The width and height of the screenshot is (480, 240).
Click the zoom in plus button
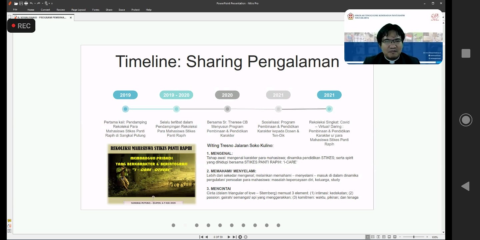pos(427,237)
